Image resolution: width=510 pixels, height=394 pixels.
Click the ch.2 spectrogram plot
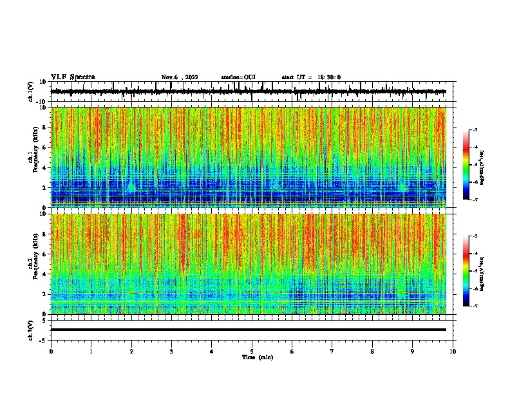pos(249,264)
